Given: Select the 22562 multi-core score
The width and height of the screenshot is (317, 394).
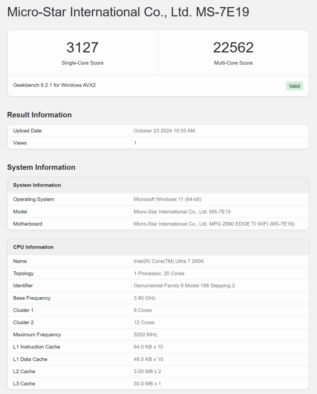Looking at the screenshot, I should pos(233,48).
